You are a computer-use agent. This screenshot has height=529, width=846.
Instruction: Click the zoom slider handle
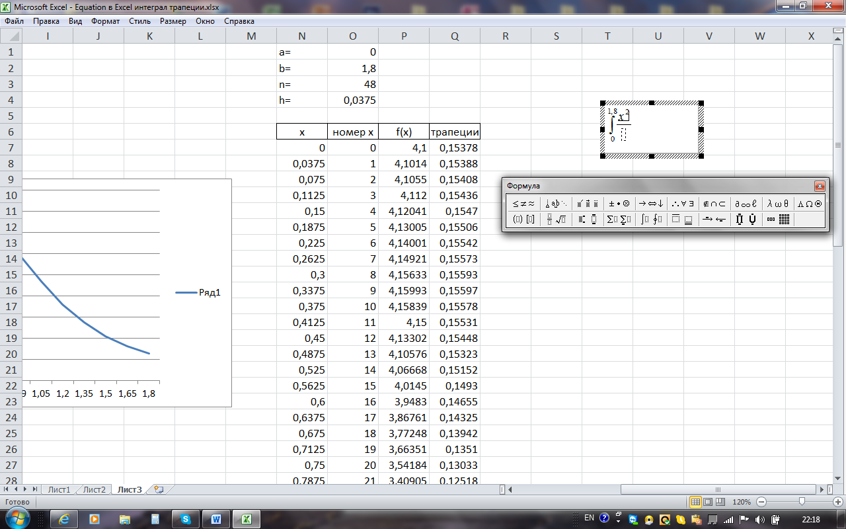pos(802,502)
